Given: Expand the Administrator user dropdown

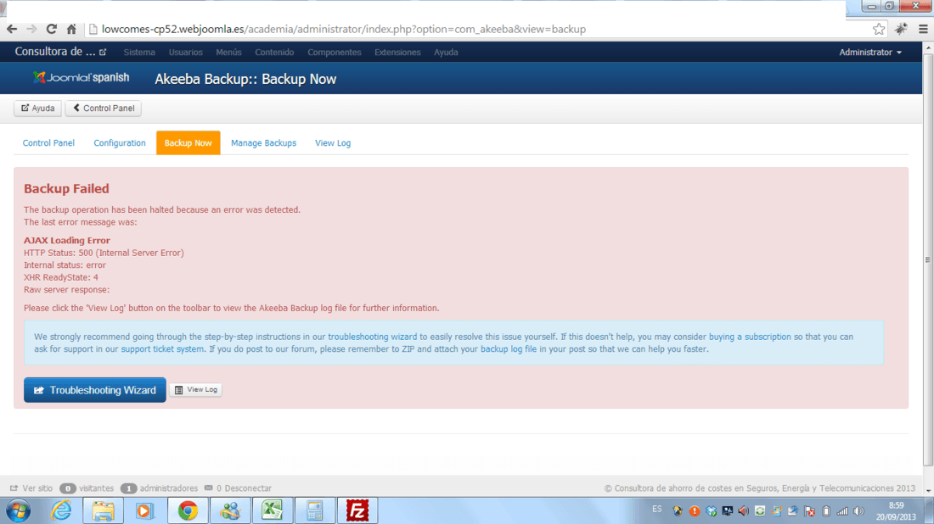Looking at the screenshot, I should click(x=870, y=53).
